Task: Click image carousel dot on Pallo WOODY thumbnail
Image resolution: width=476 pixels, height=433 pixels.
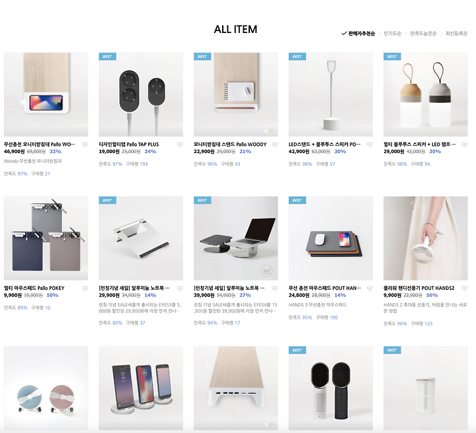Action: pos(266,131)
